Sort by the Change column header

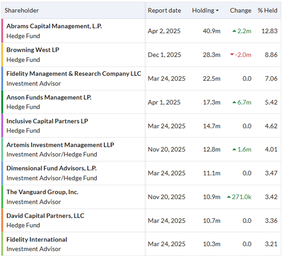click(x=240, y=11)
